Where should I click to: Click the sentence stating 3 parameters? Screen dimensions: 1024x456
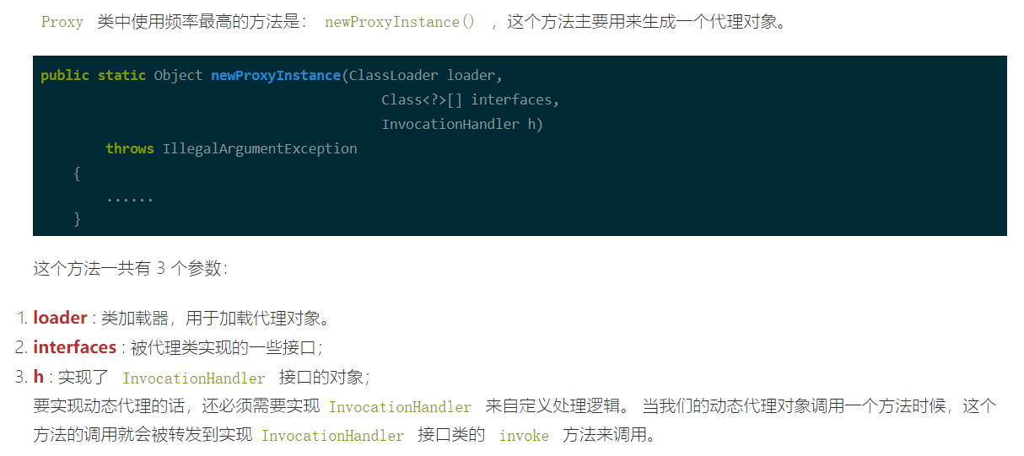click(x=130, y=269)
